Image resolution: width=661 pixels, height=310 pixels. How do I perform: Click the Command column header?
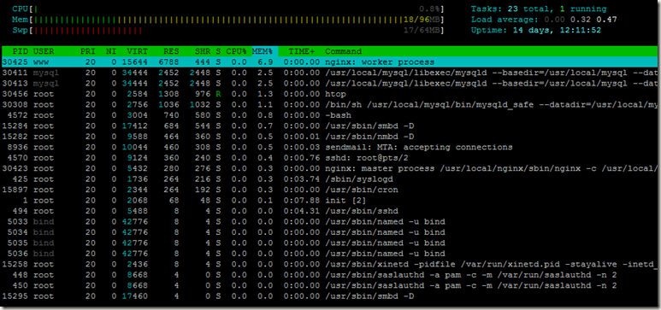(343, 51)
